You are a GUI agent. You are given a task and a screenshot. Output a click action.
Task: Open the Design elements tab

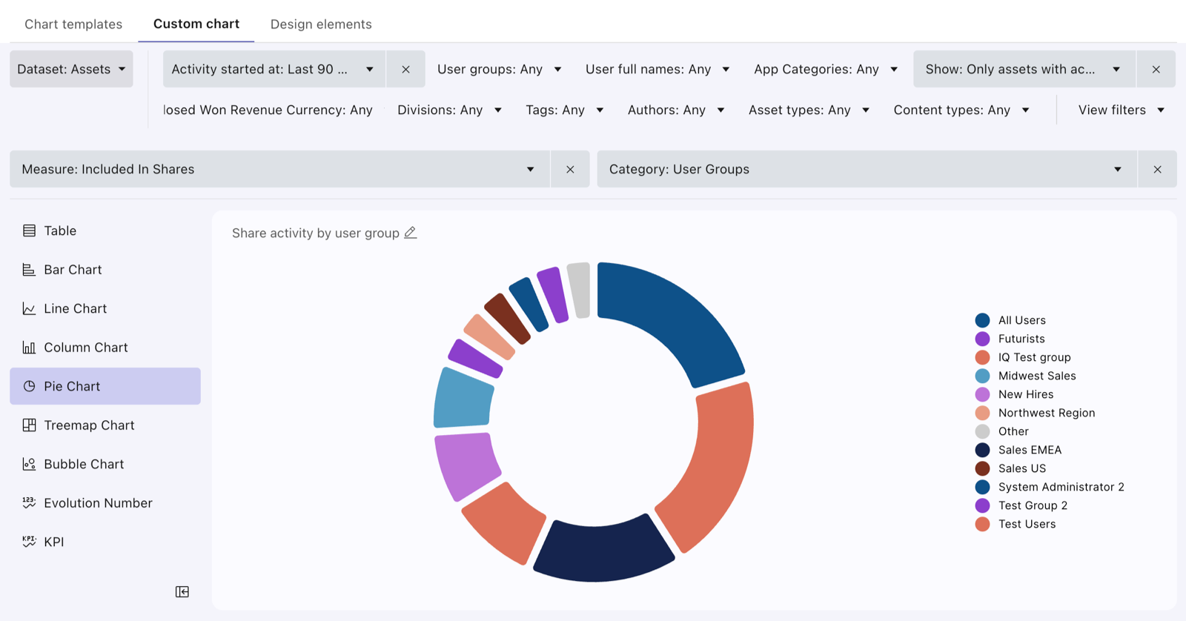[x=321, y=24]
